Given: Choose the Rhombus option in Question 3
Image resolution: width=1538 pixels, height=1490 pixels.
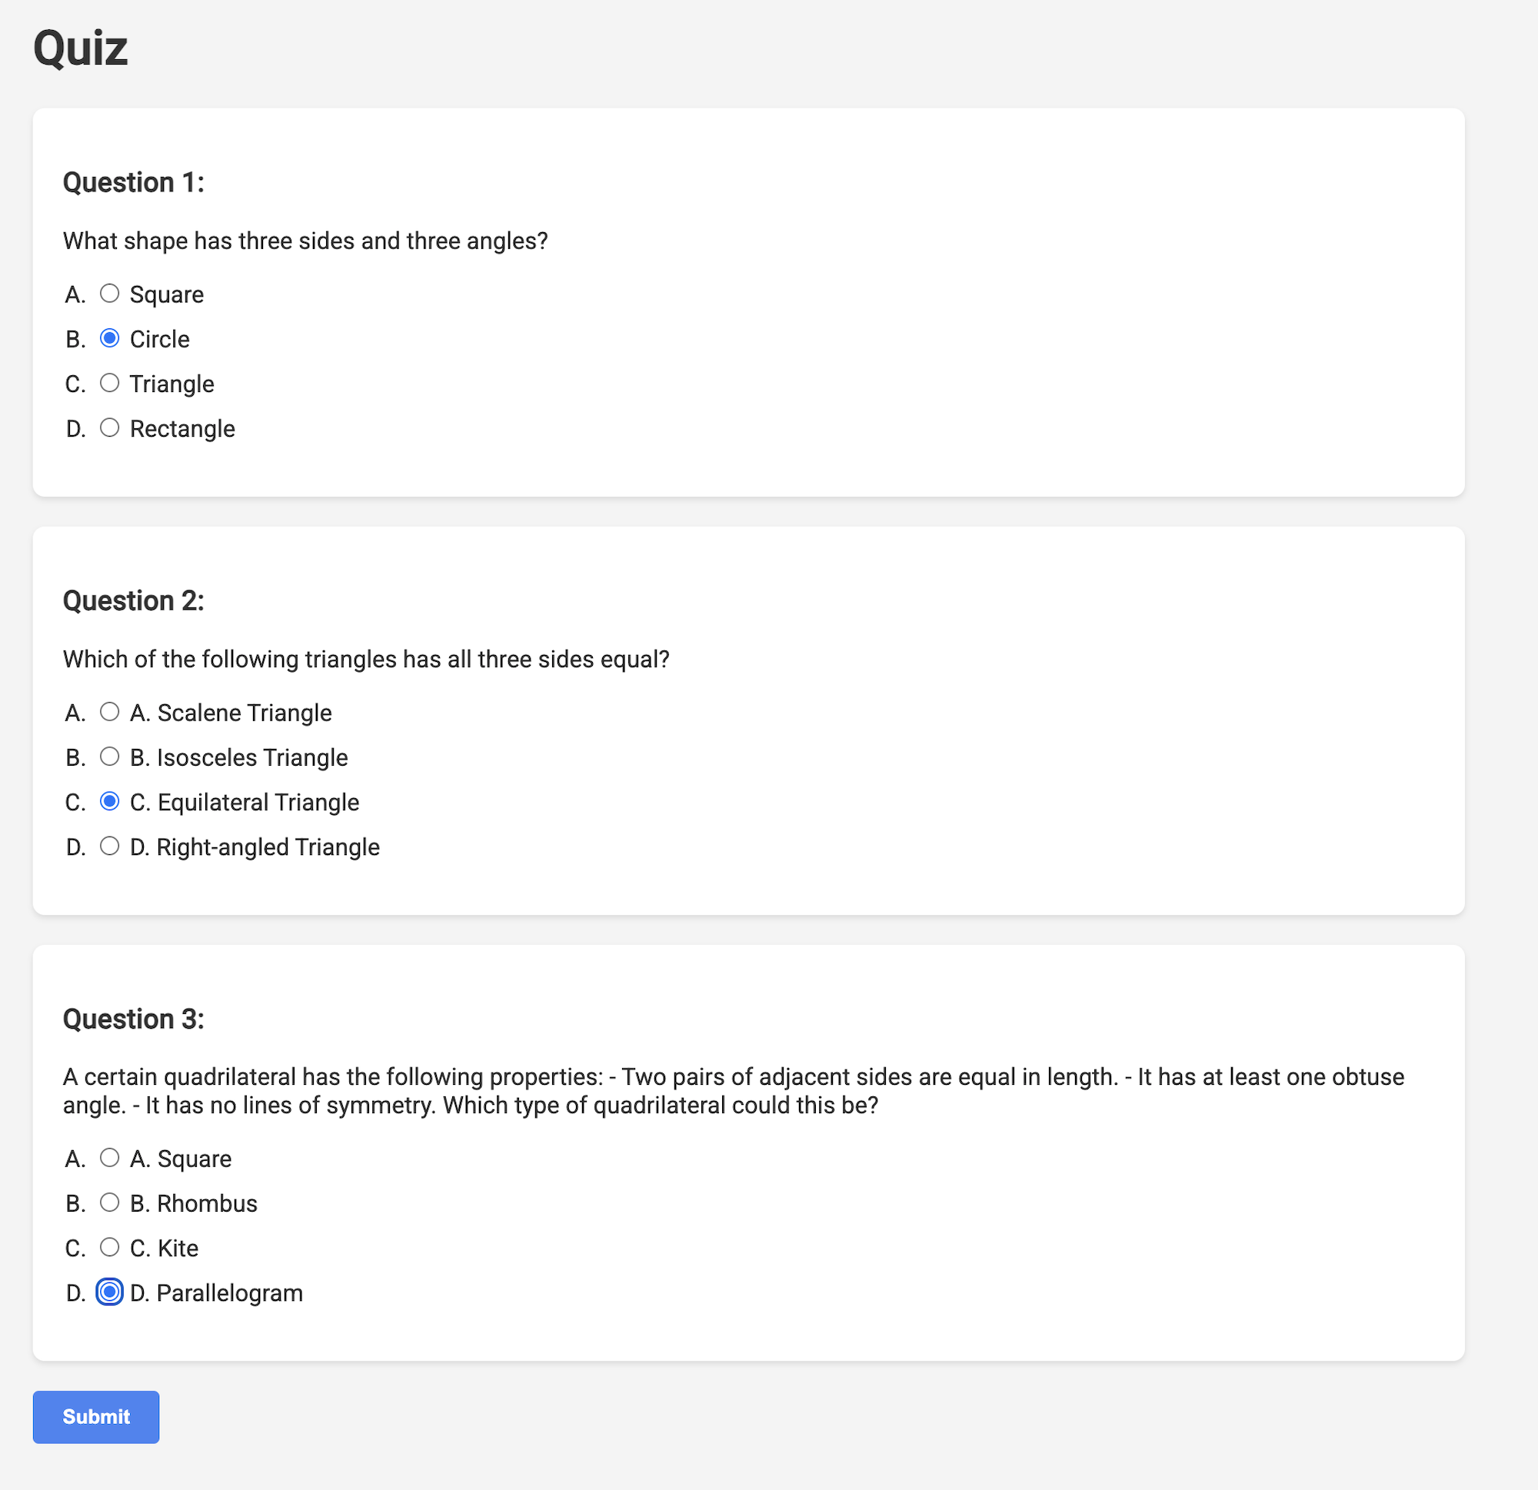Looking at the screenshot, I should pos(110,1202).
